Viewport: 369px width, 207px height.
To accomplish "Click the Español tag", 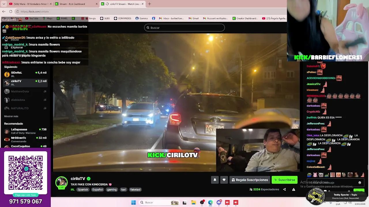I will coord(97,189).
